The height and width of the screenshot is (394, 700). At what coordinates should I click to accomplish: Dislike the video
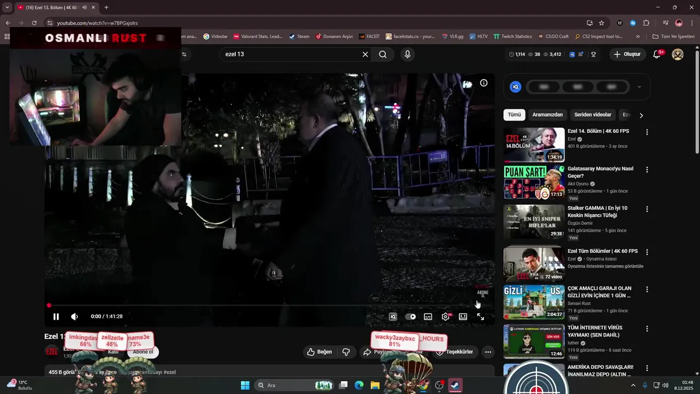(x=346, y=352)
